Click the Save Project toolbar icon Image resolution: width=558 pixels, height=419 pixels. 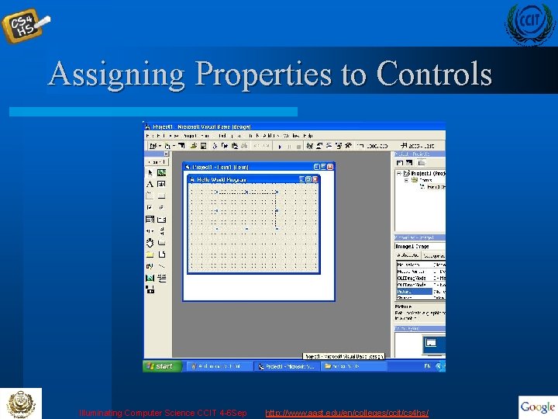click(203, 146)
